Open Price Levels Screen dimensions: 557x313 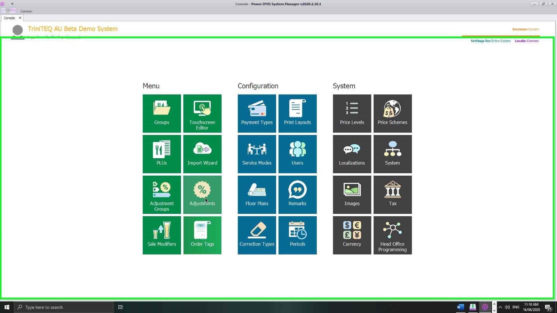352,113
